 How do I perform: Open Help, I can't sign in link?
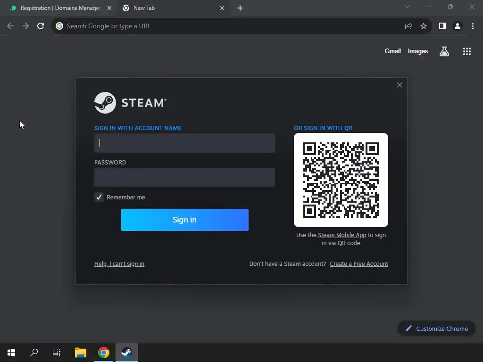pos(119,264)
